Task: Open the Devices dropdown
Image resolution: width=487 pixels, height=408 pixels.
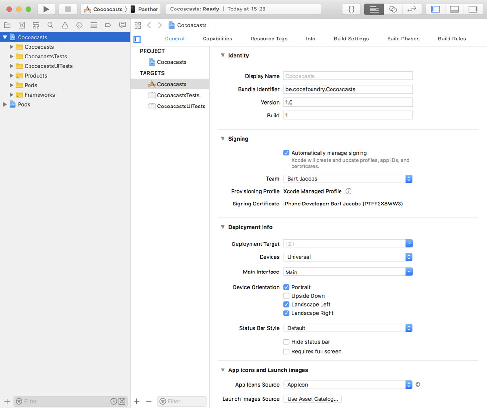Action: tap(348, 257)
